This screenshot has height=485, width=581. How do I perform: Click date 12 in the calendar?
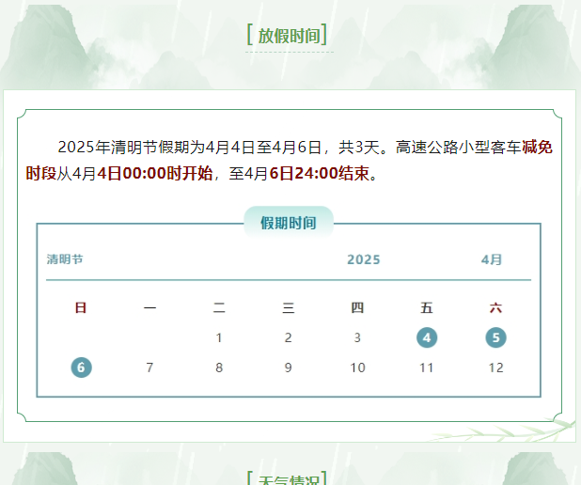coord(495,368)
